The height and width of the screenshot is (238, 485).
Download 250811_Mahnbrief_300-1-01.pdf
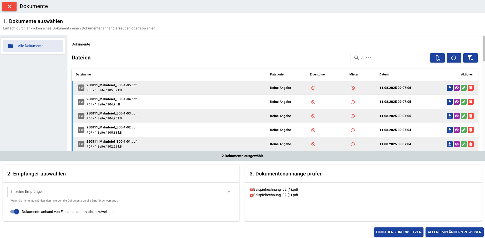pos(450,144)
